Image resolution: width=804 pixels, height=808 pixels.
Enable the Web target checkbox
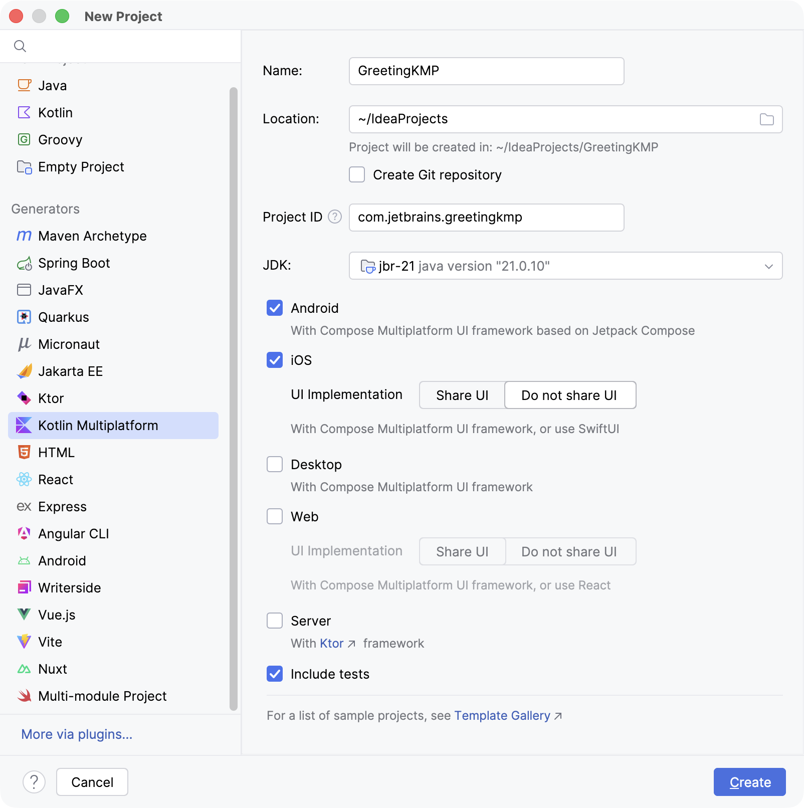tap(275, 516)
